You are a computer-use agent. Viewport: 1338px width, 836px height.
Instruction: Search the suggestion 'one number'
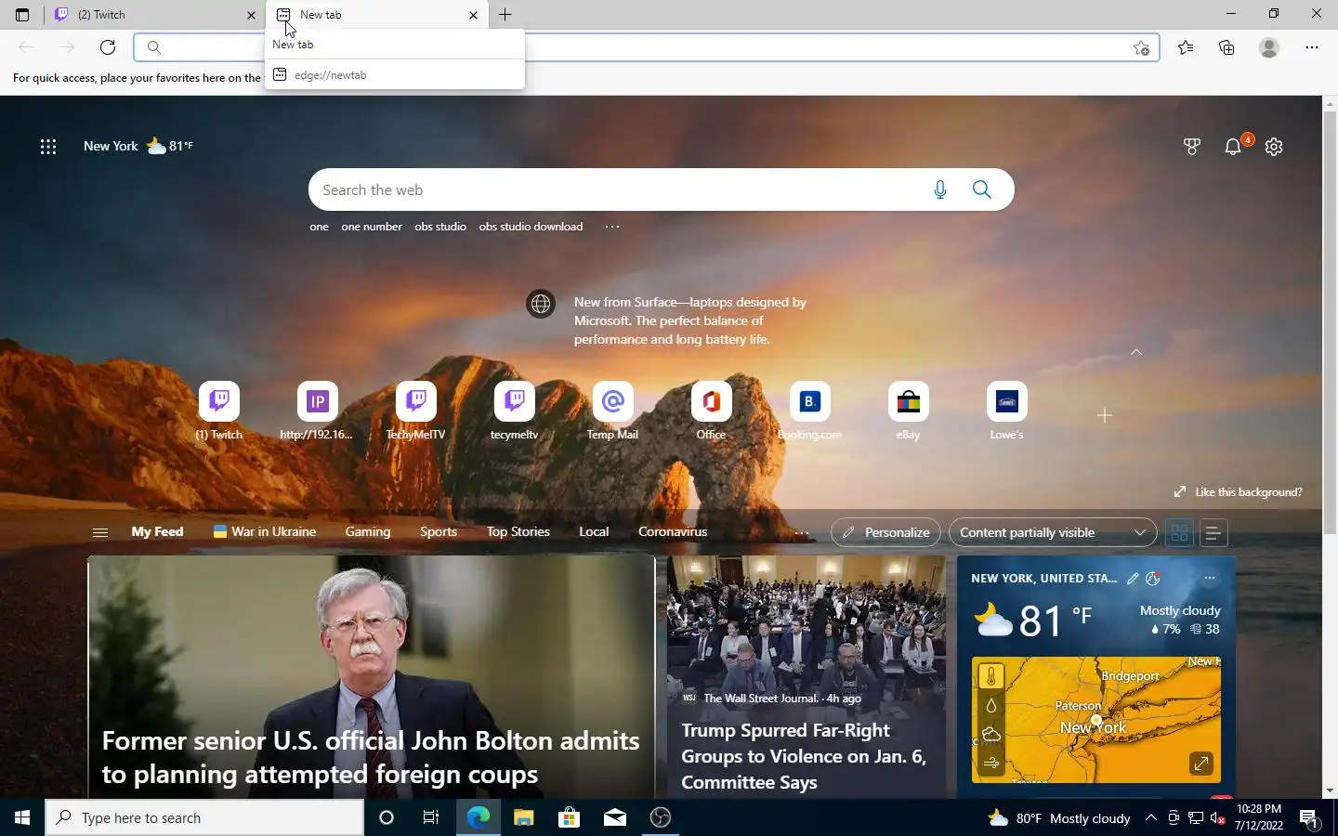[372, 227]
